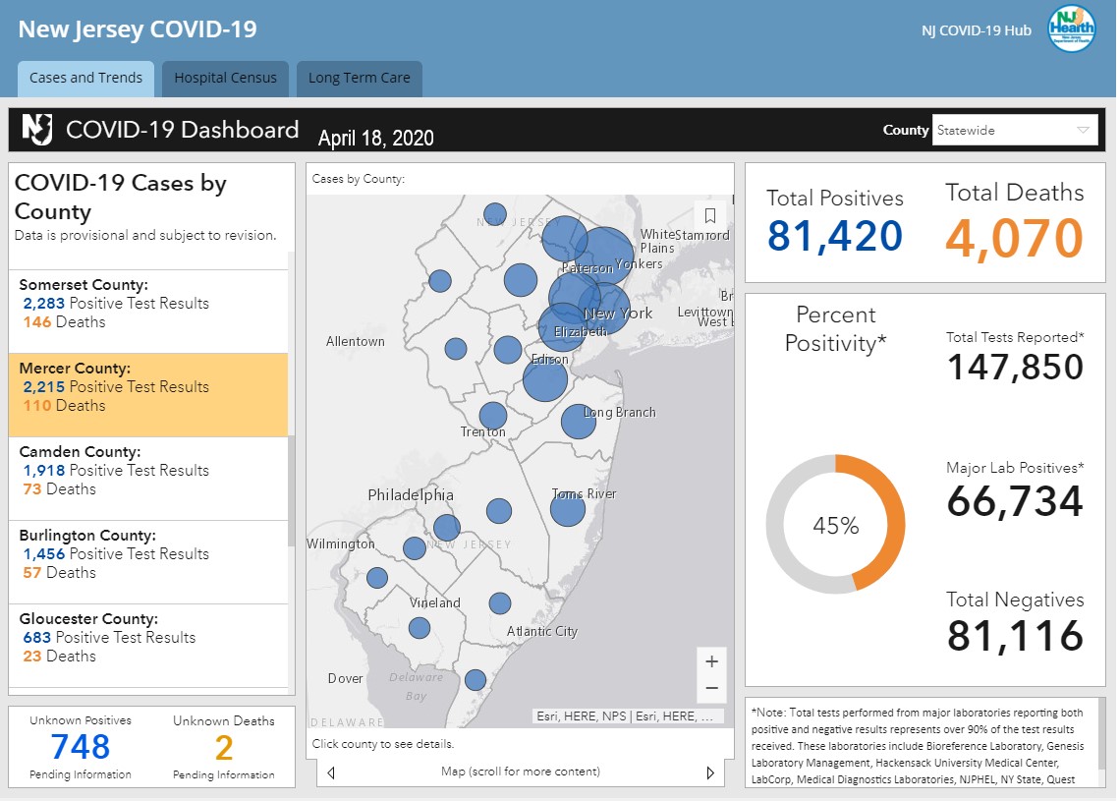The width and height of the screenshot is (1120, 801).
Task: Click the 45% positivity donut chart
Action: click(835, 525)
